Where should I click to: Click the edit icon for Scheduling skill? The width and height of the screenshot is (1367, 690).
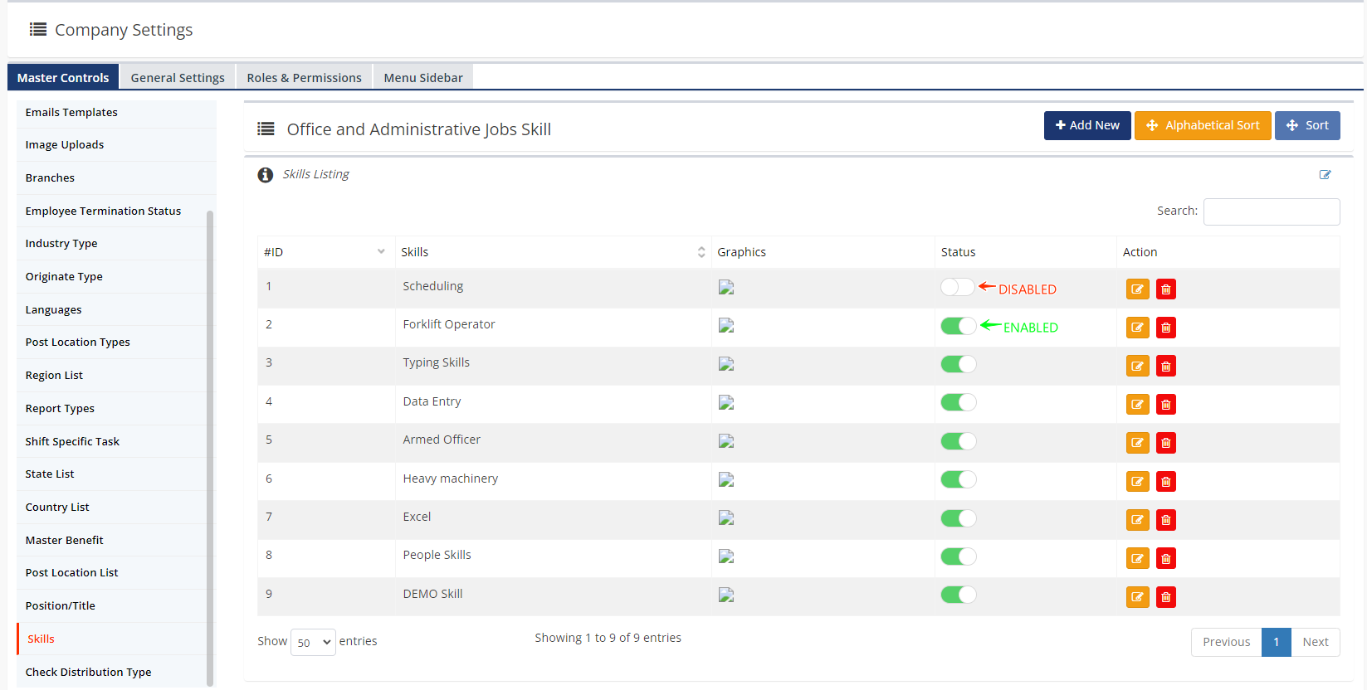[1137, 289]
